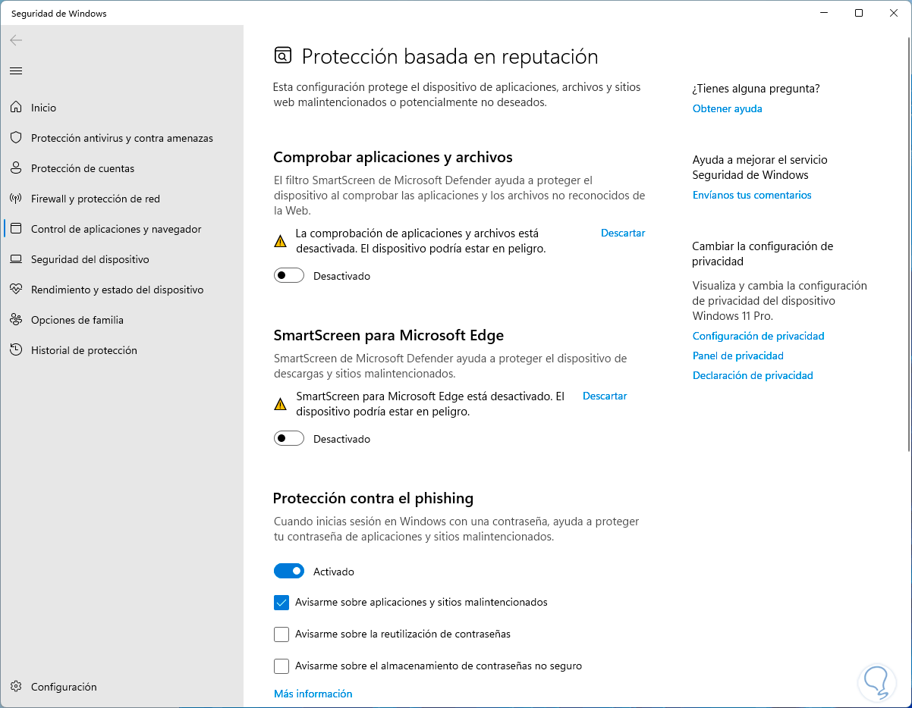Enable the Comprobar aplicaciones y archivos toggle
The width and height of the screenshot is (912, 708).
(x=289, y=276)
